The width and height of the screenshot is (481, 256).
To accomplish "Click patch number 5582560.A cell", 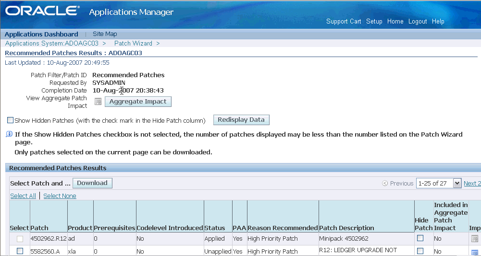I will [45, 251].
